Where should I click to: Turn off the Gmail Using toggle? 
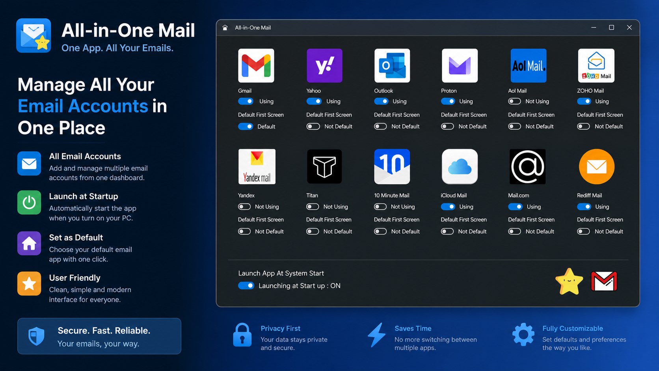(246, 101)
